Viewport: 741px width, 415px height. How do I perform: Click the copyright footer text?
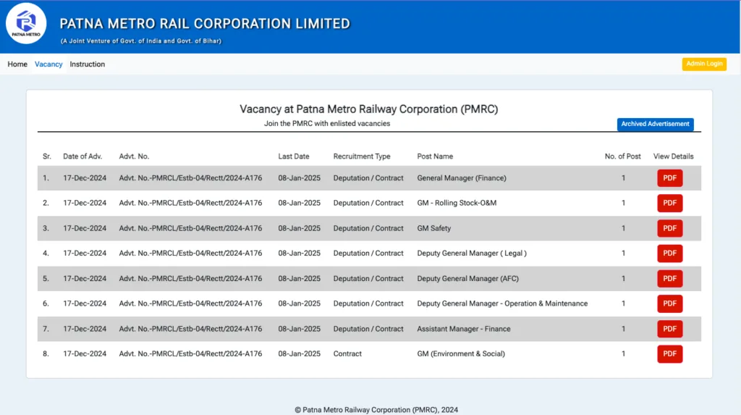coord(376,410)
